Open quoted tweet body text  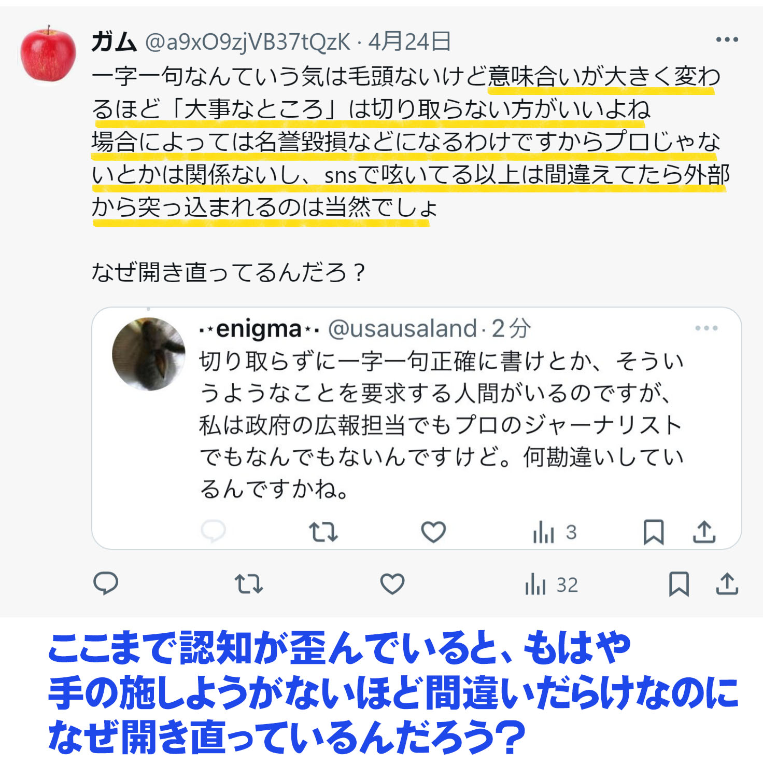(x=441, y=425)
